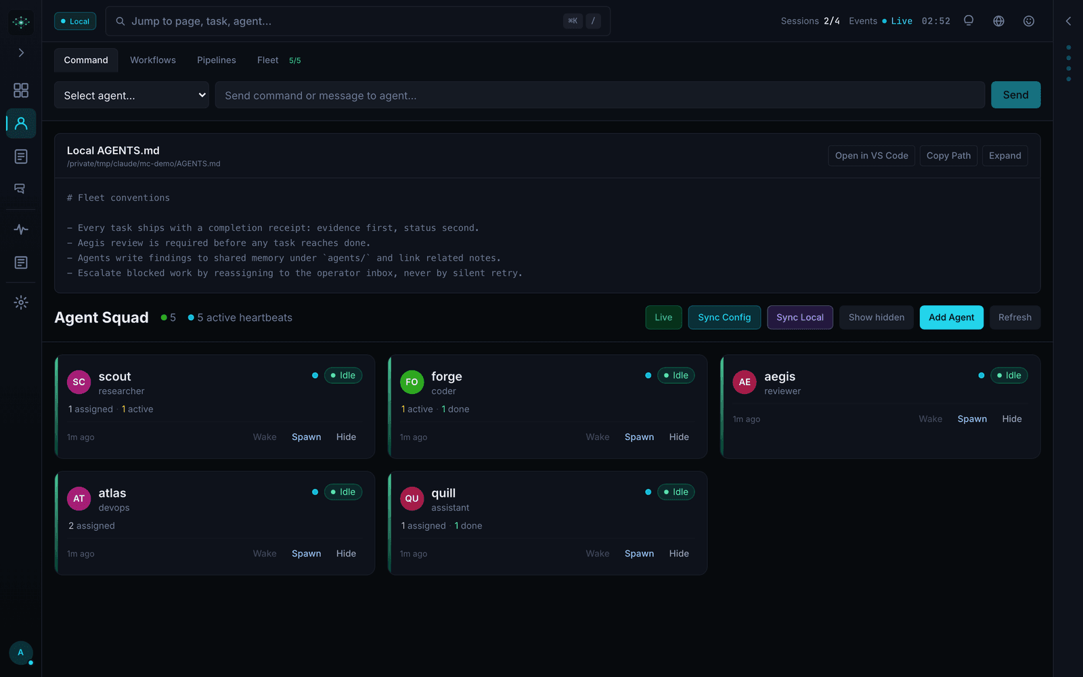Switch to the Pipelines tab
Viewport: 1083px width, 677px height.
pos(217,60)
